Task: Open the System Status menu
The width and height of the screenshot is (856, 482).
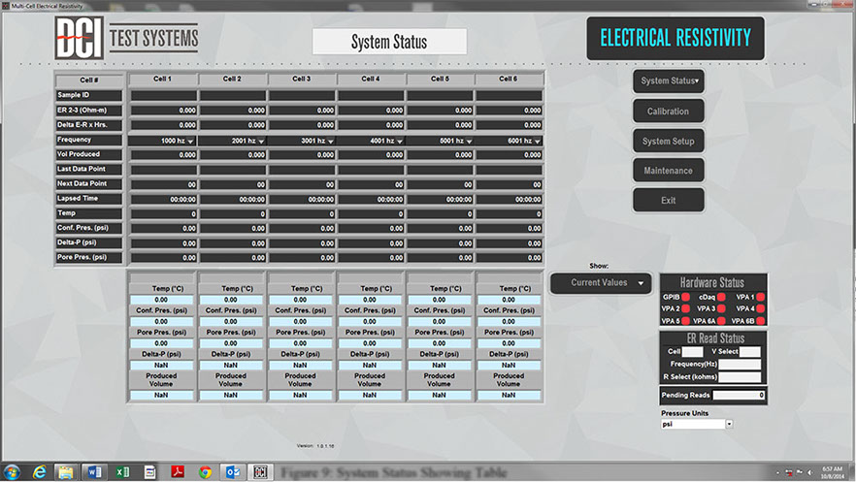Action: click(x=670, y=81)
